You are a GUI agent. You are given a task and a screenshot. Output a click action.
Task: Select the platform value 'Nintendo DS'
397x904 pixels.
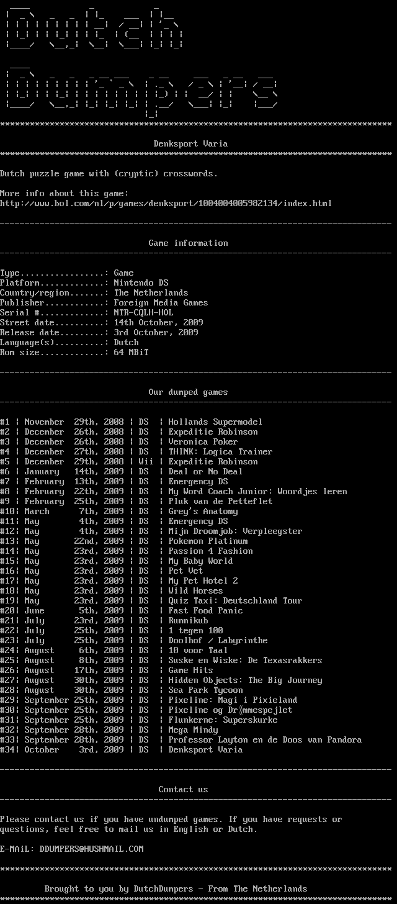click(141, 282)
